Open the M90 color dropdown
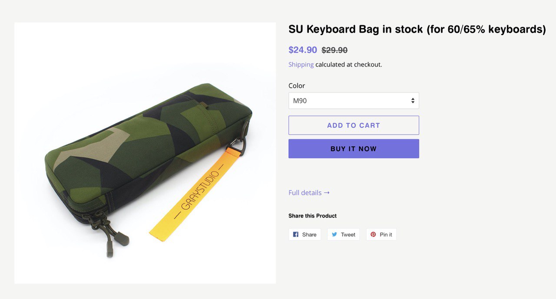 click(354, 101)
